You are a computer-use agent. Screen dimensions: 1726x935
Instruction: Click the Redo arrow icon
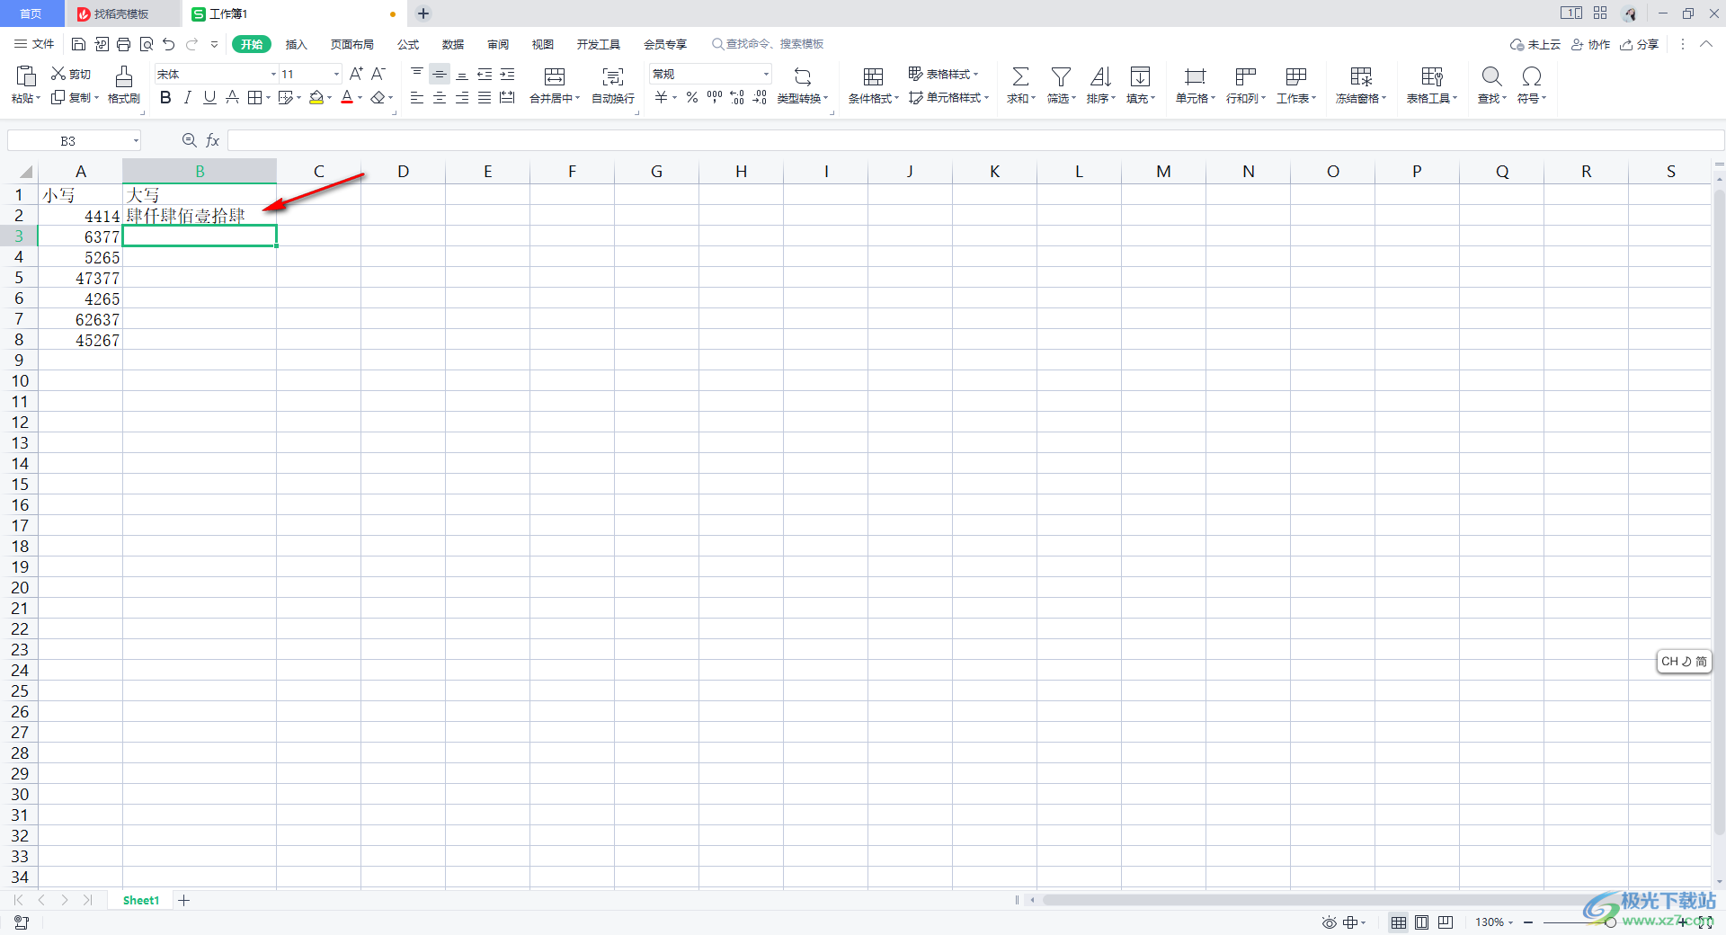(x=191, y=44)
